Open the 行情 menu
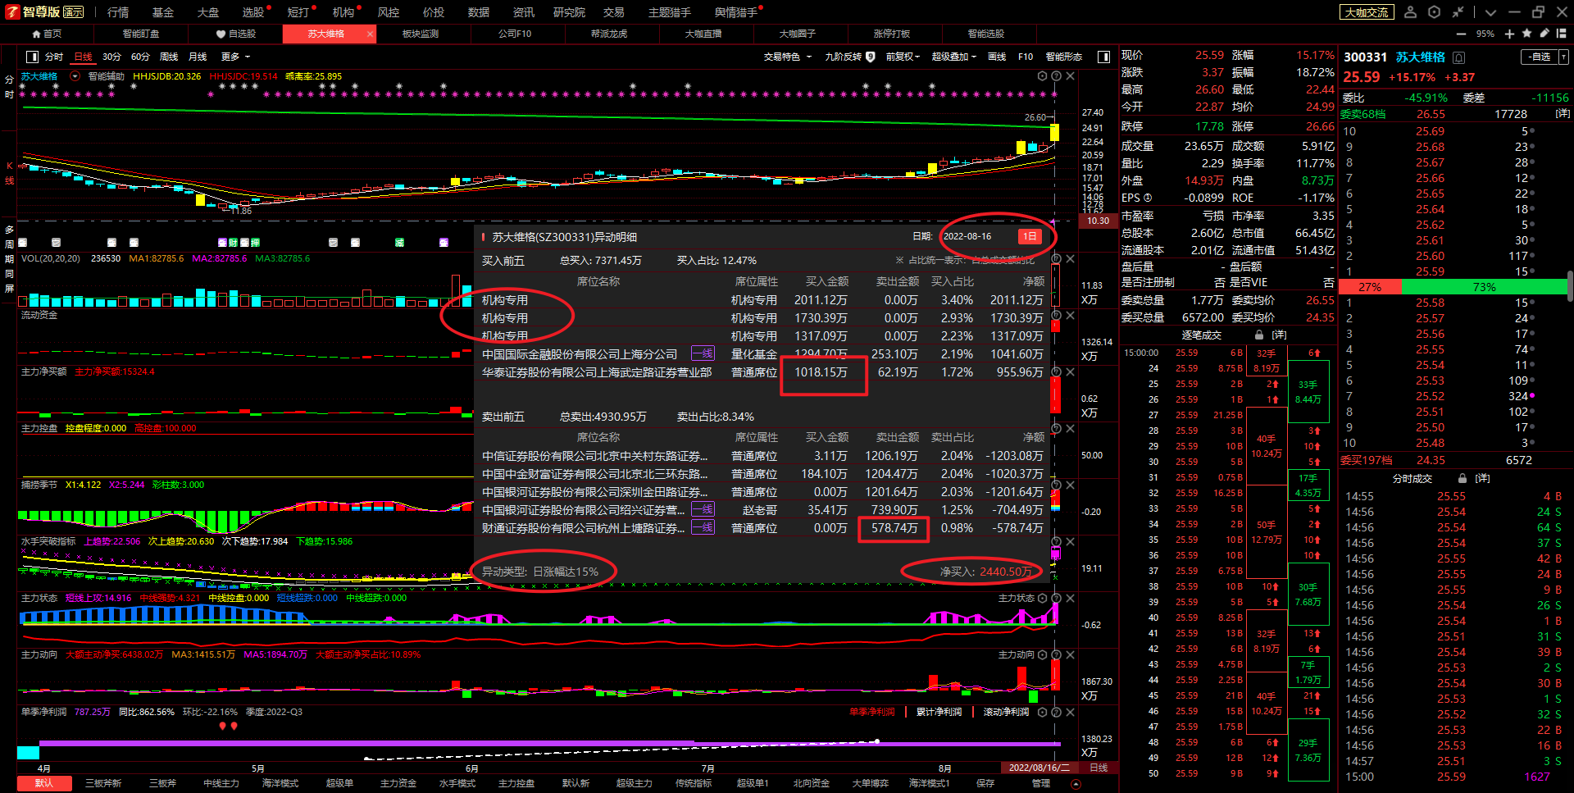This screenshot has width=1574, height=793. click(118, 12)
